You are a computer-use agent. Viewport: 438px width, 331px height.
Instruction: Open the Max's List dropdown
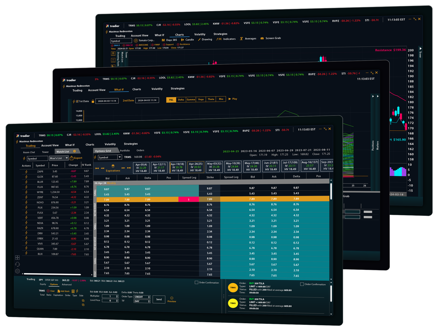point(59,158)
